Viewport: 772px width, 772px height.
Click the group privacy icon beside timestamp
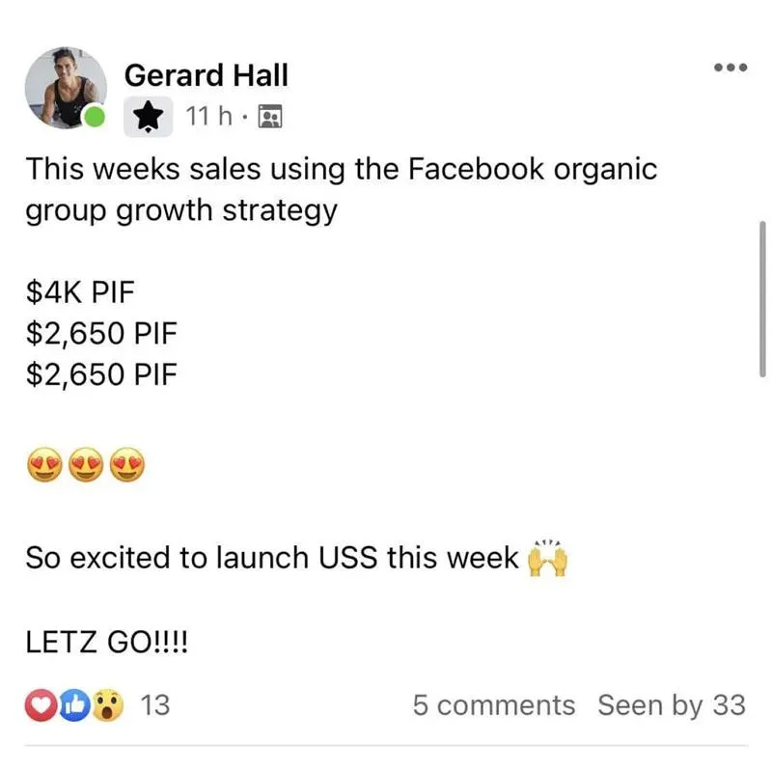pyautogui.click(x=270, y=117)
